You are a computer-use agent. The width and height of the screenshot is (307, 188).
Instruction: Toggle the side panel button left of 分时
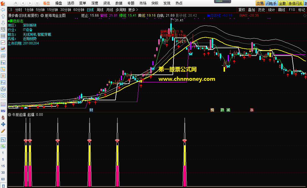10,9
